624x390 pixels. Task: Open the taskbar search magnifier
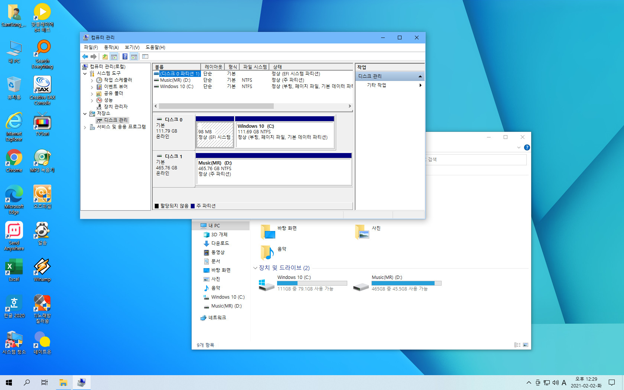pos(27,383)
